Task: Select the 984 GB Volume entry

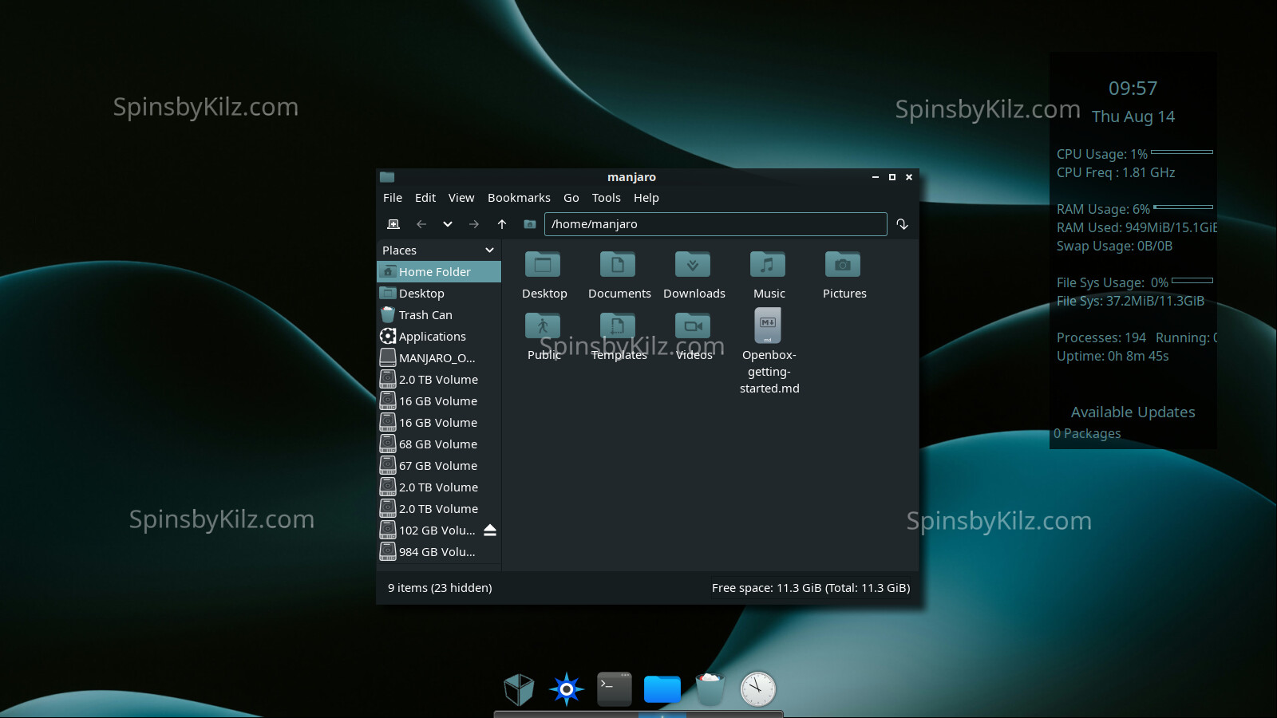Action: [x=439, y=552]
